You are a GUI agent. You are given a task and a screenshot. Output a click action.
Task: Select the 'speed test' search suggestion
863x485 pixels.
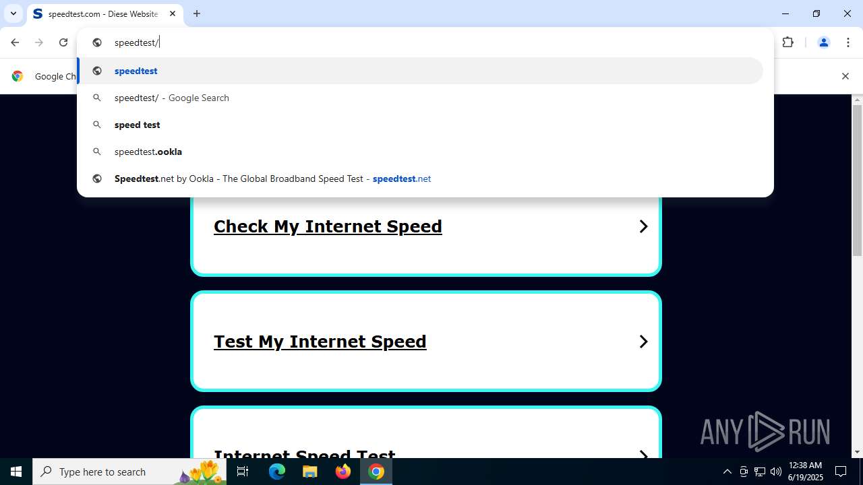point(421,125)
